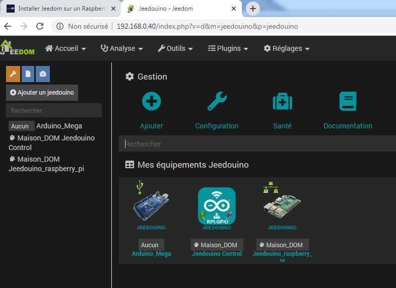Click the blue medkit icon button in the sidebar
The width and height of the screenshot is (396, 288).
[43, 74]
